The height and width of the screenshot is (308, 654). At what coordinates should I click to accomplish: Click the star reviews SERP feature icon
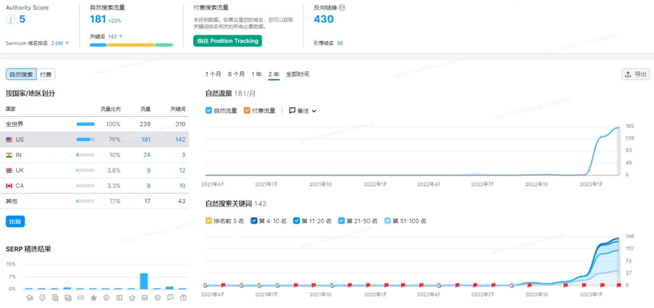click(93, 298)
